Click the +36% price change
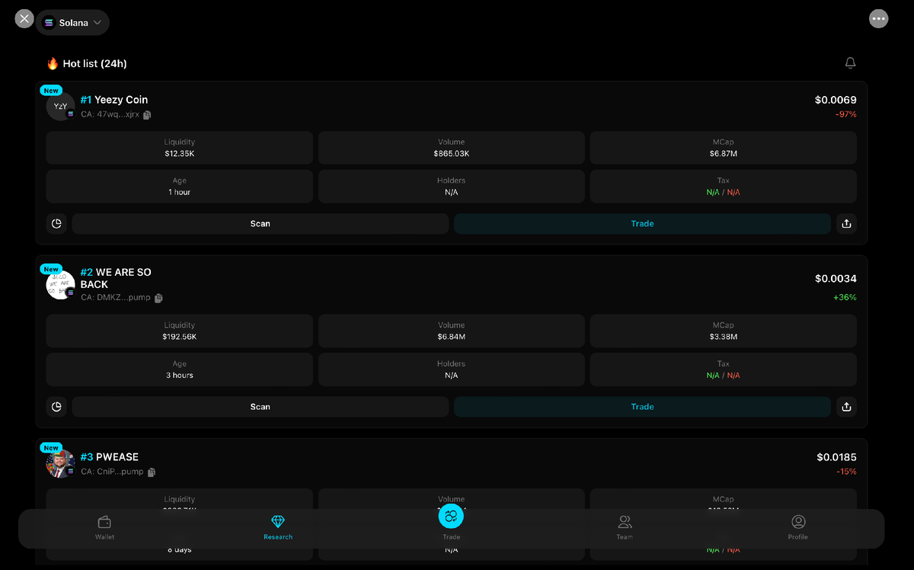 [x=845, y=297]
